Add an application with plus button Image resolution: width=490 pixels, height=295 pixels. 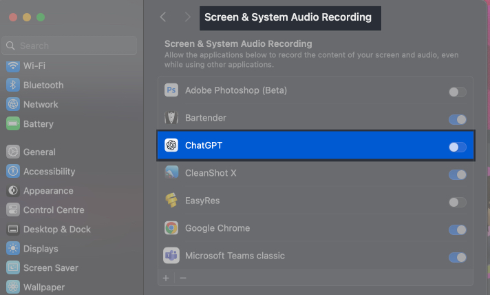click(x=166, y=278)
